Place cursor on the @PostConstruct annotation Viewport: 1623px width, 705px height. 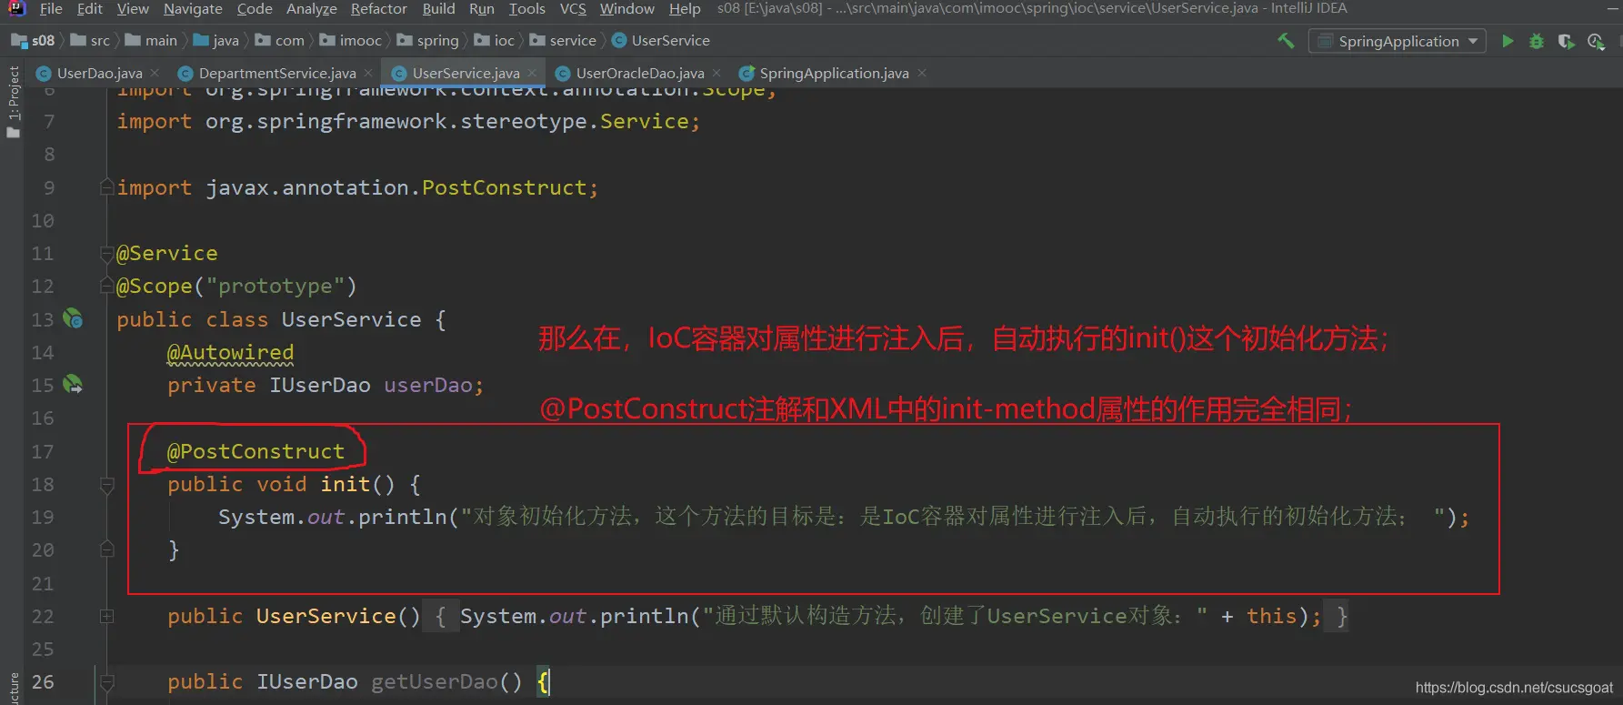(255, 451)
